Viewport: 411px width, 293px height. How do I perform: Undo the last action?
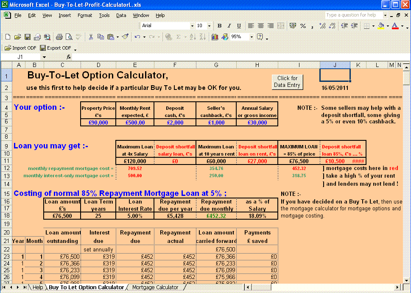pyautogui.click(x=137, y=37)
